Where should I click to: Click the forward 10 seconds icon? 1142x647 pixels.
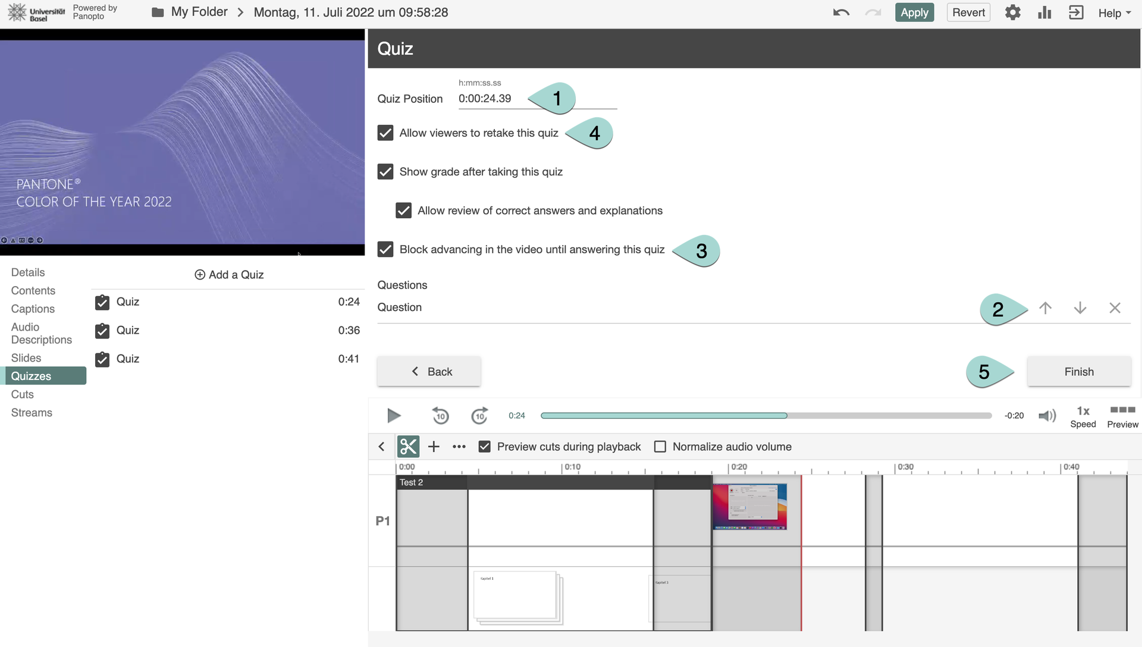(479, 416)
